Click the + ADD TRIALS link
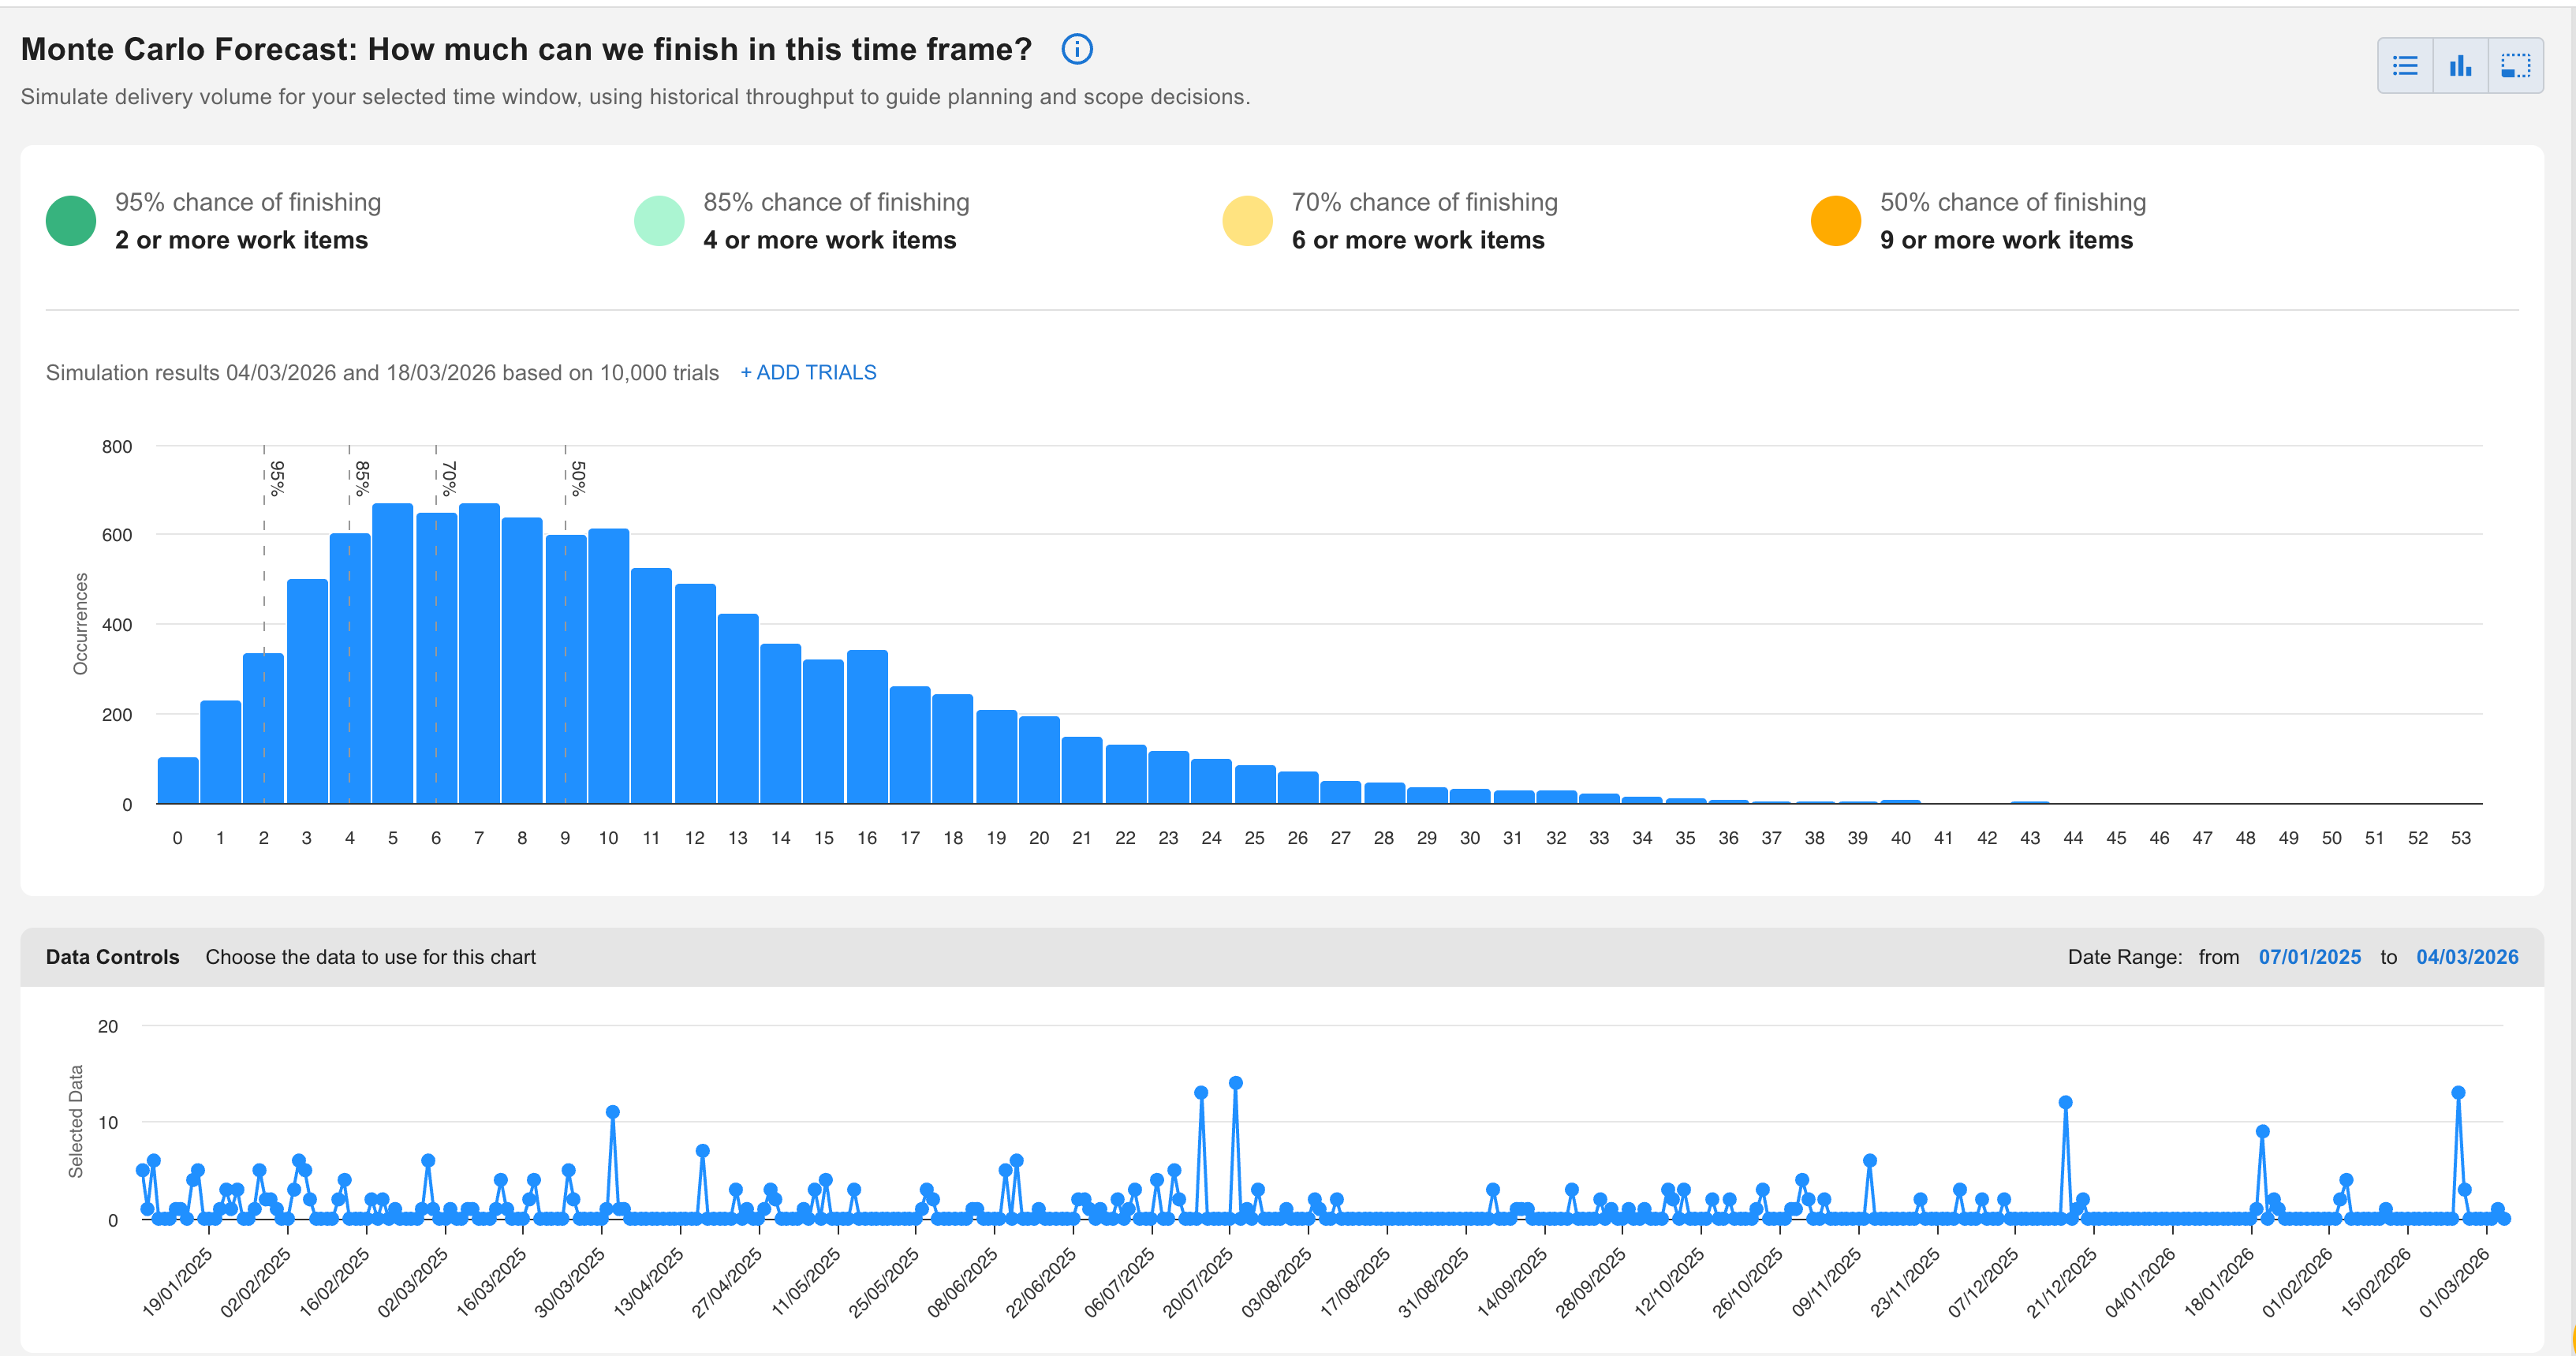 [x=808, y=372]
